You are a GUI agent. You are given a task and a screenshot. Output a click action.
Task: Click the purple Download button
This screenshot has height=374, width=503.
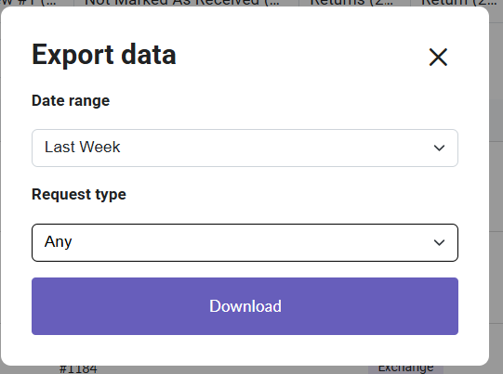coord(245,306)
